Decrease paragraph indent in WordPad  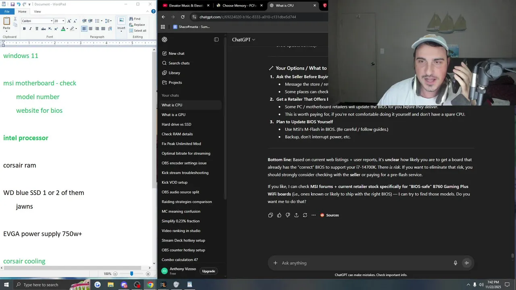pos(84,21)
